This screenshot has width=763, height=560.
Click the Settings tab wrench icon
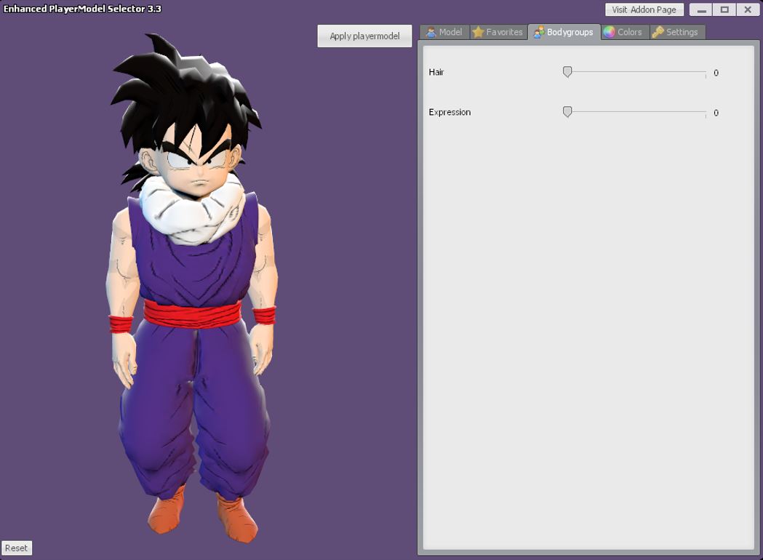pos(658,32)
